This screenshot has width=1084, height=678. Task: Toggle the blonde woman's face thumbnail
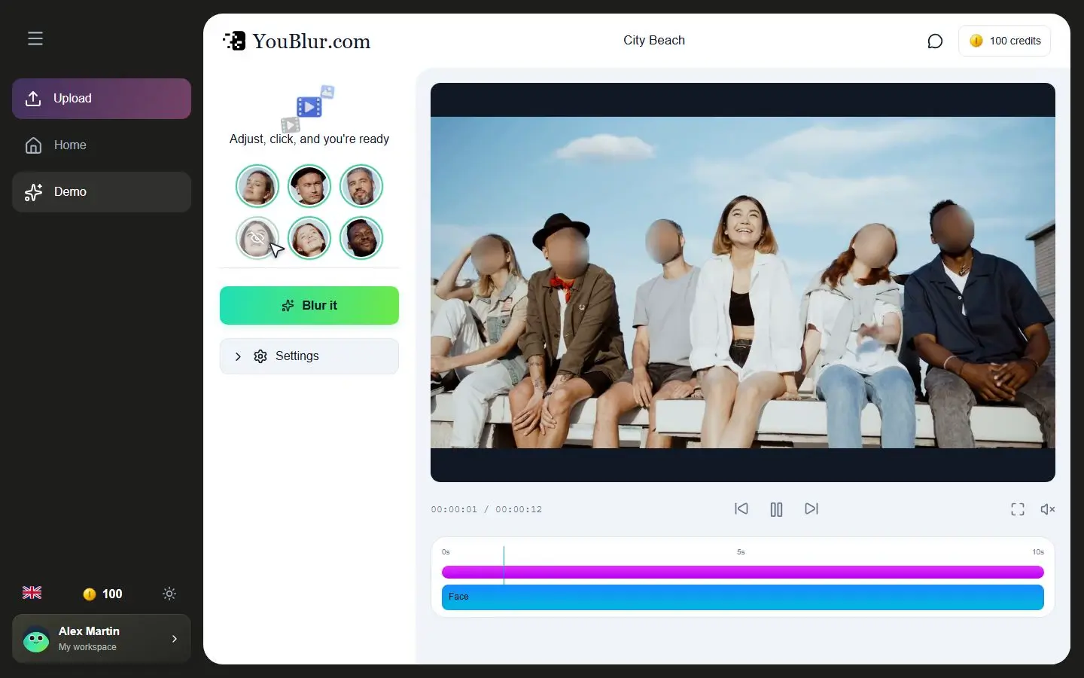[257, 186]
